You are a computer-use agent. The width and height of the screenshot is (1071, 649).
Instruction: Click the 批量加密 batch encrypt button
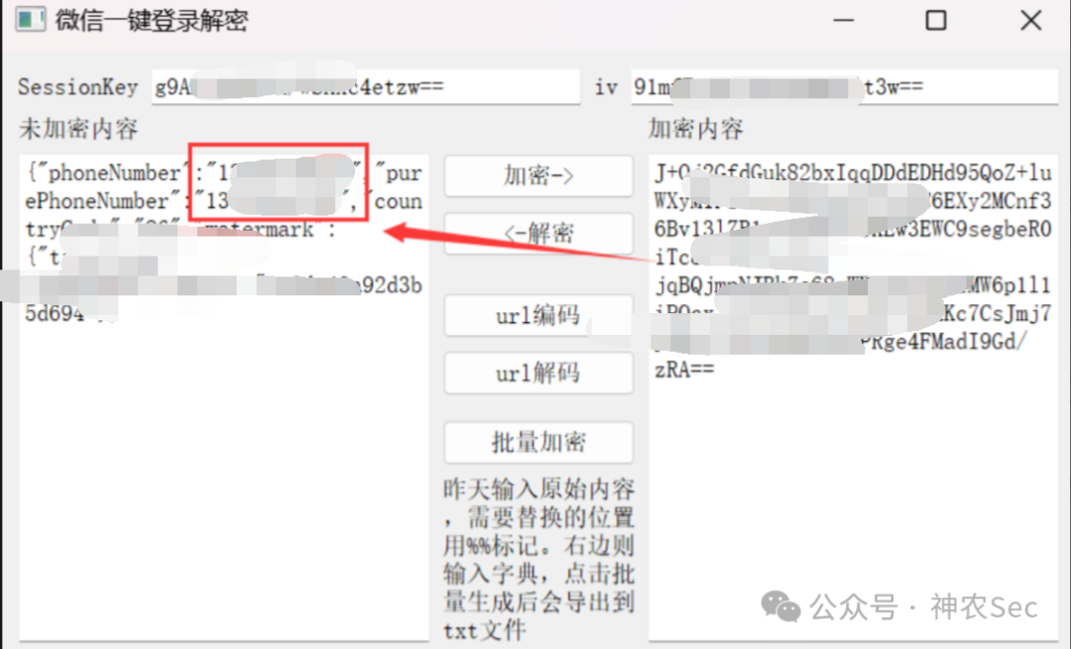click(538, 442)
